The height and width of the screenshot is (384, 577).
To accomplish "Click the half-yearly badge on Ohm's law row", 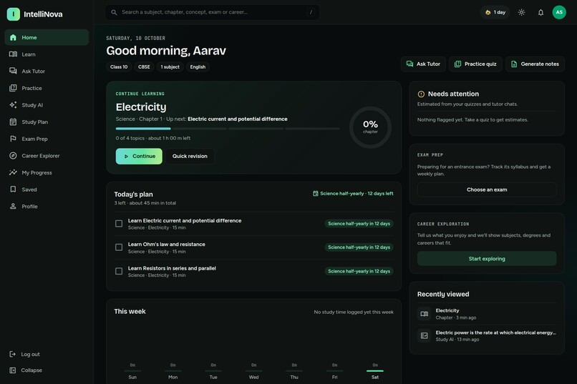I will (x=359, y=247).
